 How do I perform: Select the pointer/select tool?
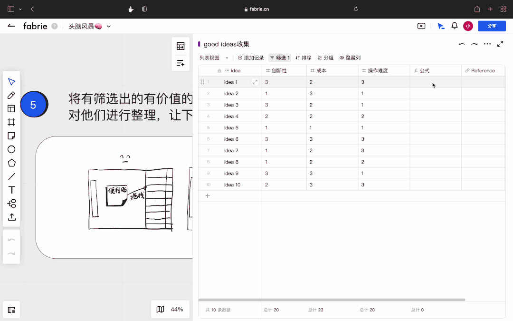pyautogui.click(x=11, y=82)
